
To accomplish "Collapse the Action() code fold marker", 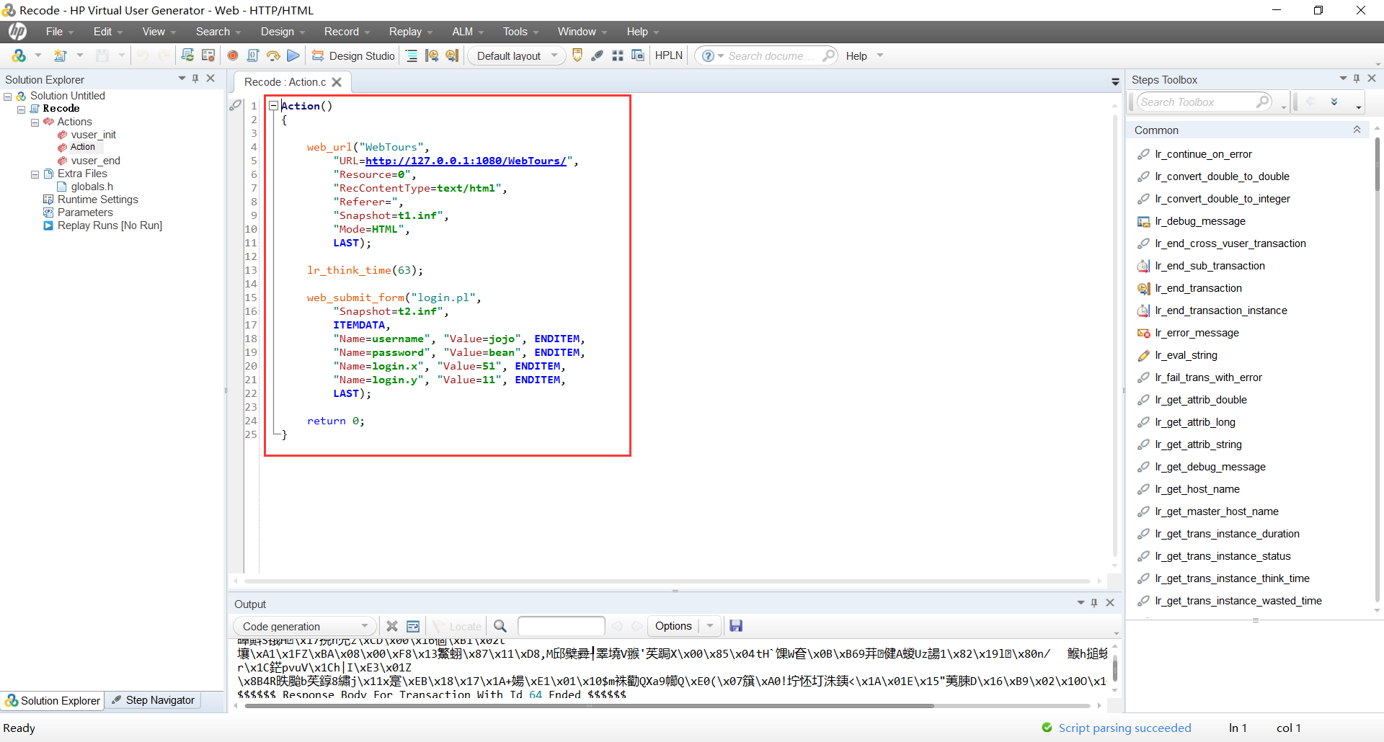I will 274,106.
